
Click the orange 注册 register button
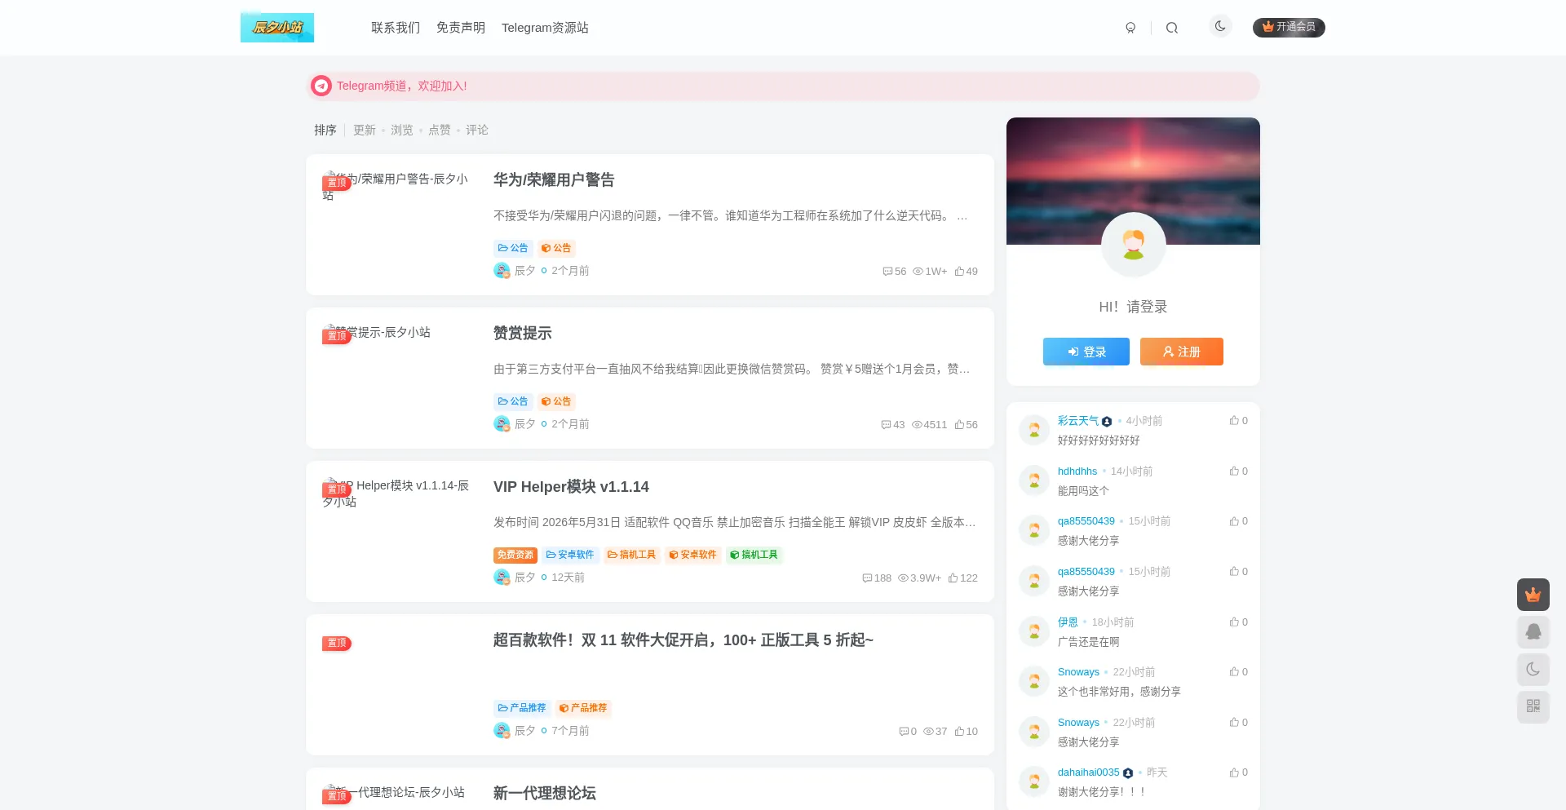(x=1182, y=352)
